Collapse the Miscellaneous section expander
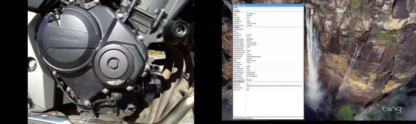 click(x=234, y=82)
